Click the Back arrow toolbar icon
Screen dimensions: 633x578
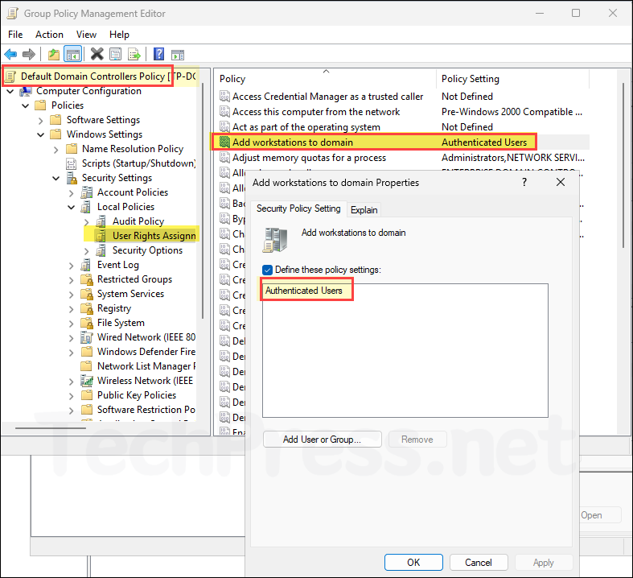click(10, 54)
